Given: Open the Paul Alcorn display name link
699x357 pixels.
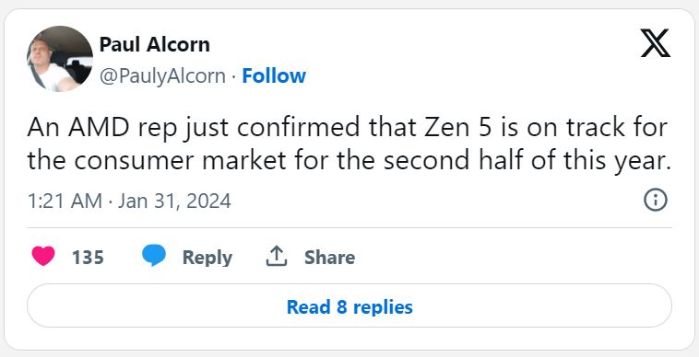Looking at the screenshot, I should click(x=154, y=45).
